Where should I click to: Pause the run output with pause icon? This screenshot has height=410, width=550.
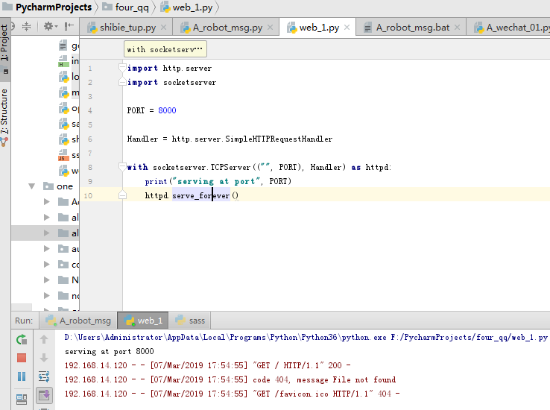click(x=22, y=376)
